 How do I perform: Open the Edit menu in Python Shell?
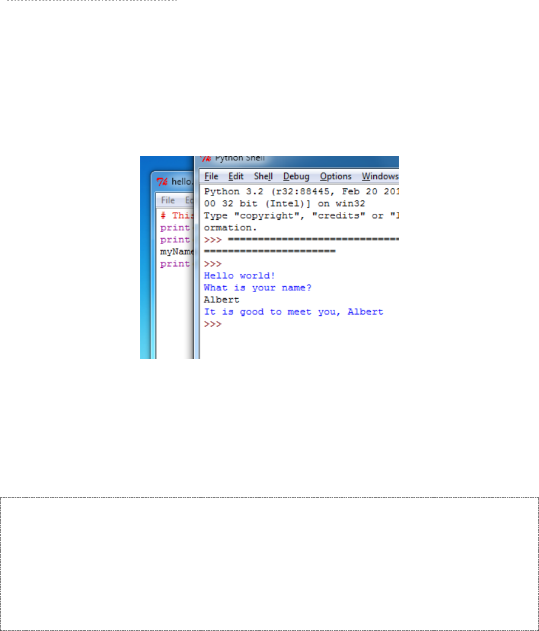pyautogui.click(x=236, y=176)
